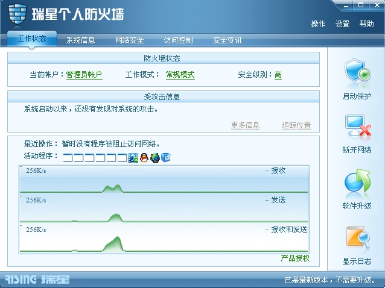This screenshot has height=288, width=385.
Task: Minimize the firewall window
Action: click(x=346, y=5)
